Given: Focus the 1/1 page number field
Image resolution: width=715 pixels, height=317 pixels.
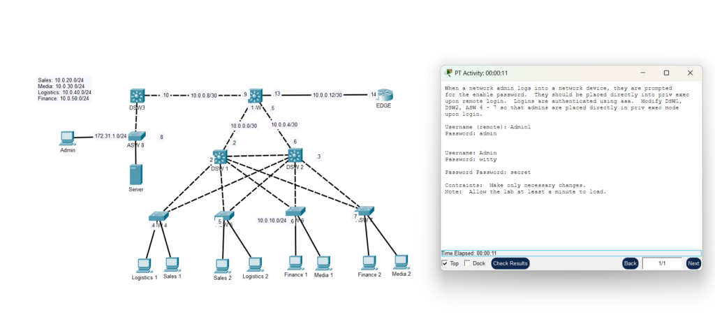Looking at the screenshot, I should click(661, 263).
